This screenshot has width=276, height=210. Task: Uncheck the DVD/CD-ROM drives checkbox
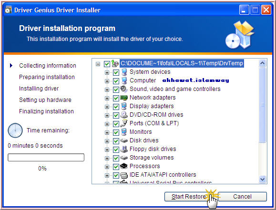(116, 115)
